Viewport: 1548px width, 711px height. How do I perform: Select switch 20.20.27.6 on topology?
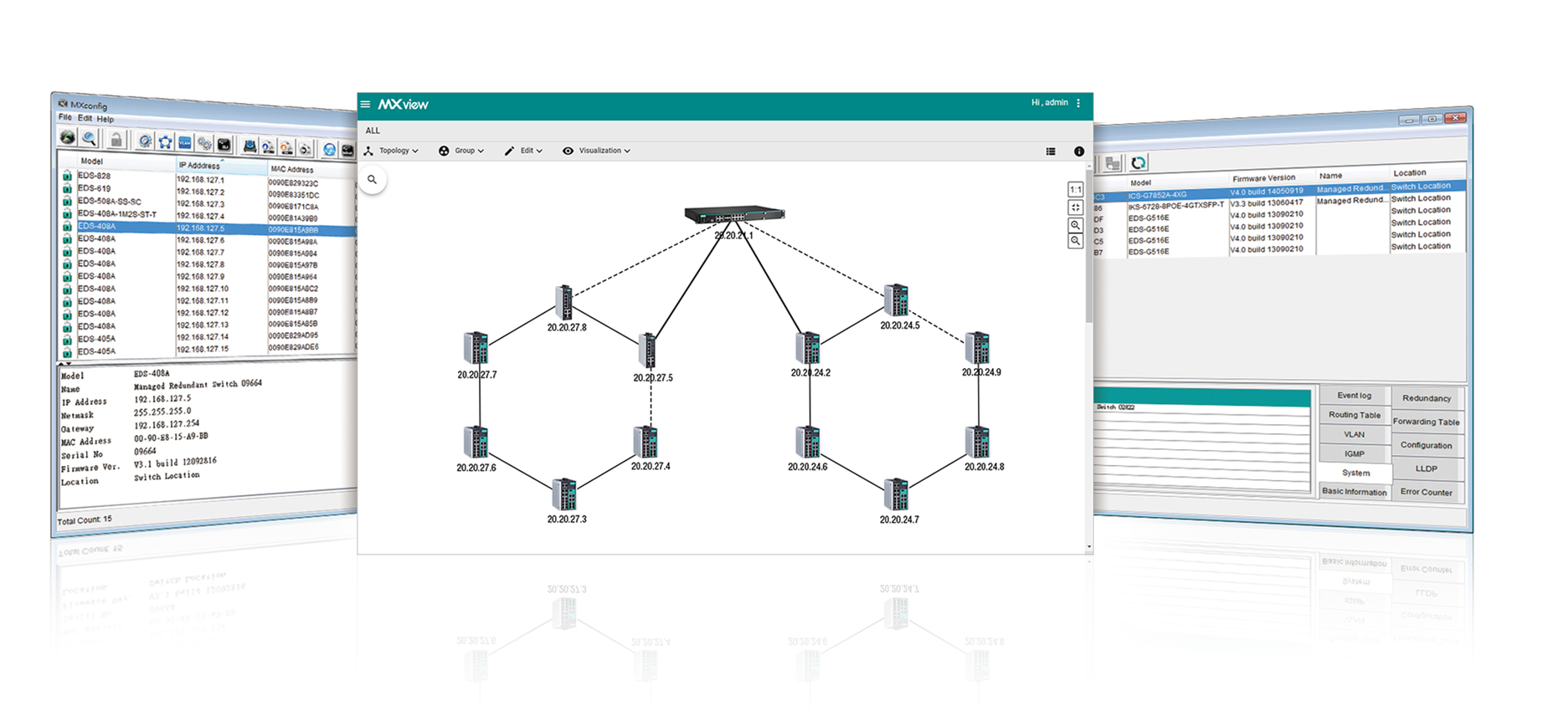(x=476, y=442)
